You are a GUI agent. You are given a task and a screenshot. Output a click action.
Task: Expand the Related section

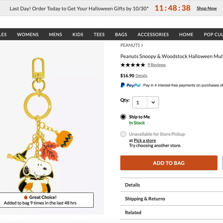point(133,213)
